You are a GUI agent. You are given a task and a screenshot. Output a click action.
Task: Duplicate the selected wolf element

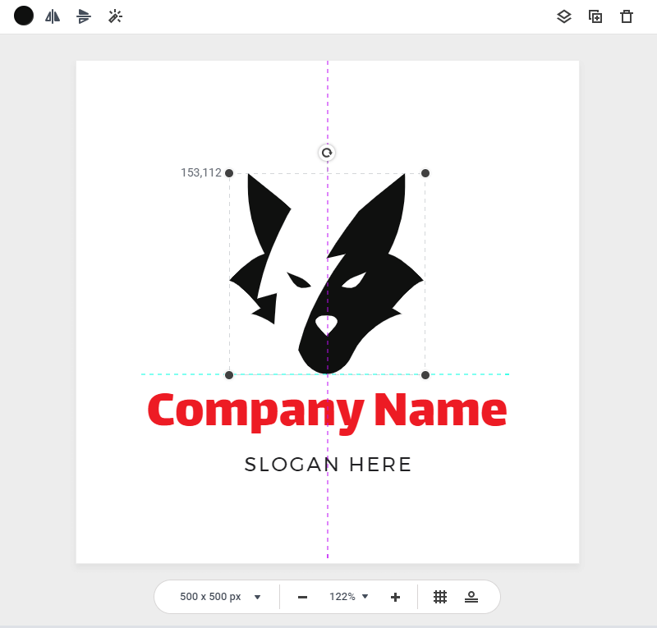[595, 16]
